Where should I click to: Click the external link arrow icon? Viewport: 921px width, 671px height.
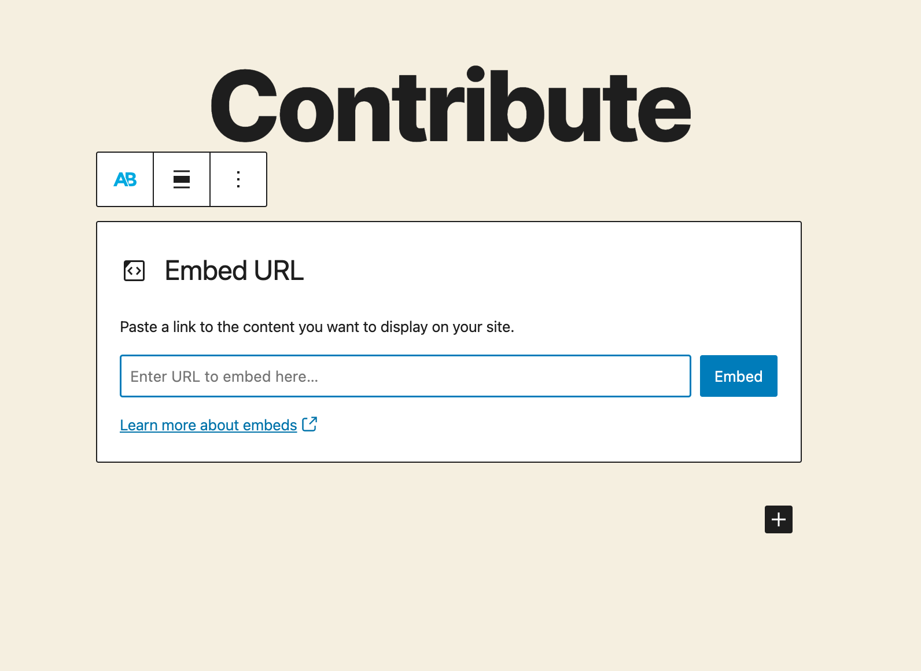(310, 424)
